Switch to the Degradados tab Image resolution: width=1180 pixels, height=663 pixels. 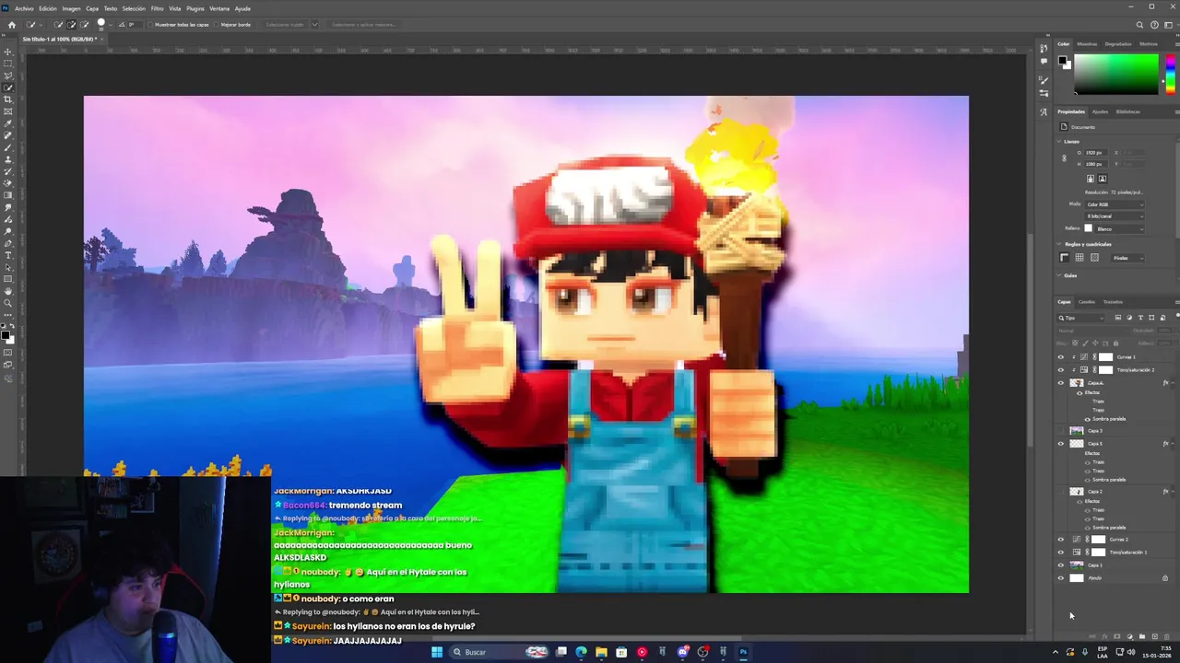pyautogui.click(x=1117, y=43)
